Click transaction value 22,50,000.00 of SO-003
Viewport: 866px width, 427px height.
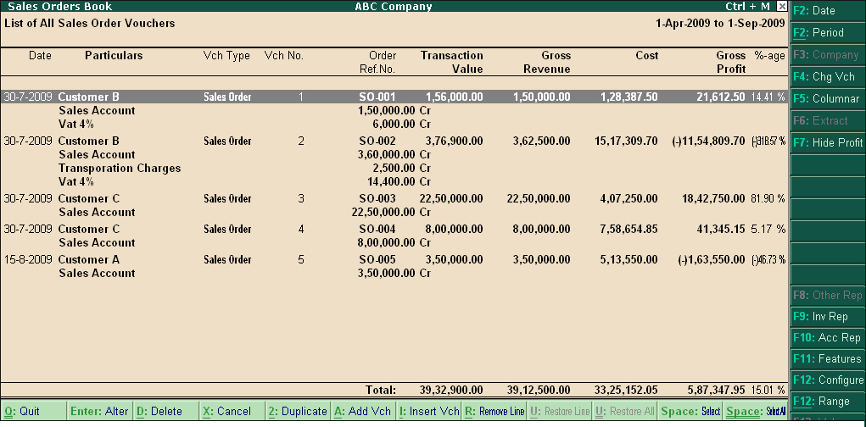[x=450, y=198]
